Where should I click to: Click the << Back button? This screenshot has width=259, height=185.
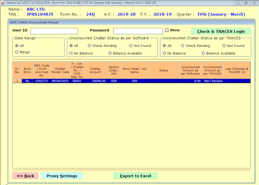[25, 176]
